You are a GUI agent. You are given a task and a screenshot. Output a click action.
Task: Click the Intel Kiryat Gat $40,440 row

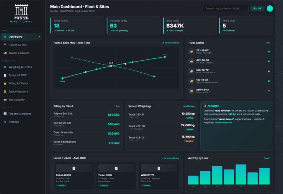[87, 124]
